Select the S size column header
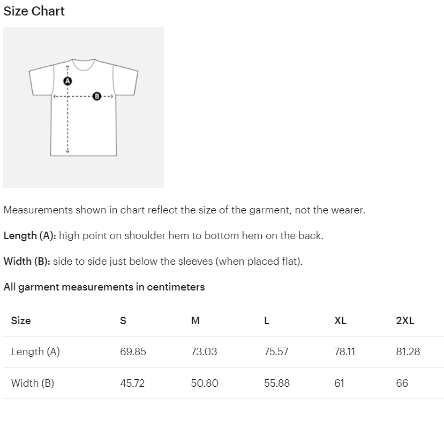This screenshot has height=421, width=444. point(123,321)
